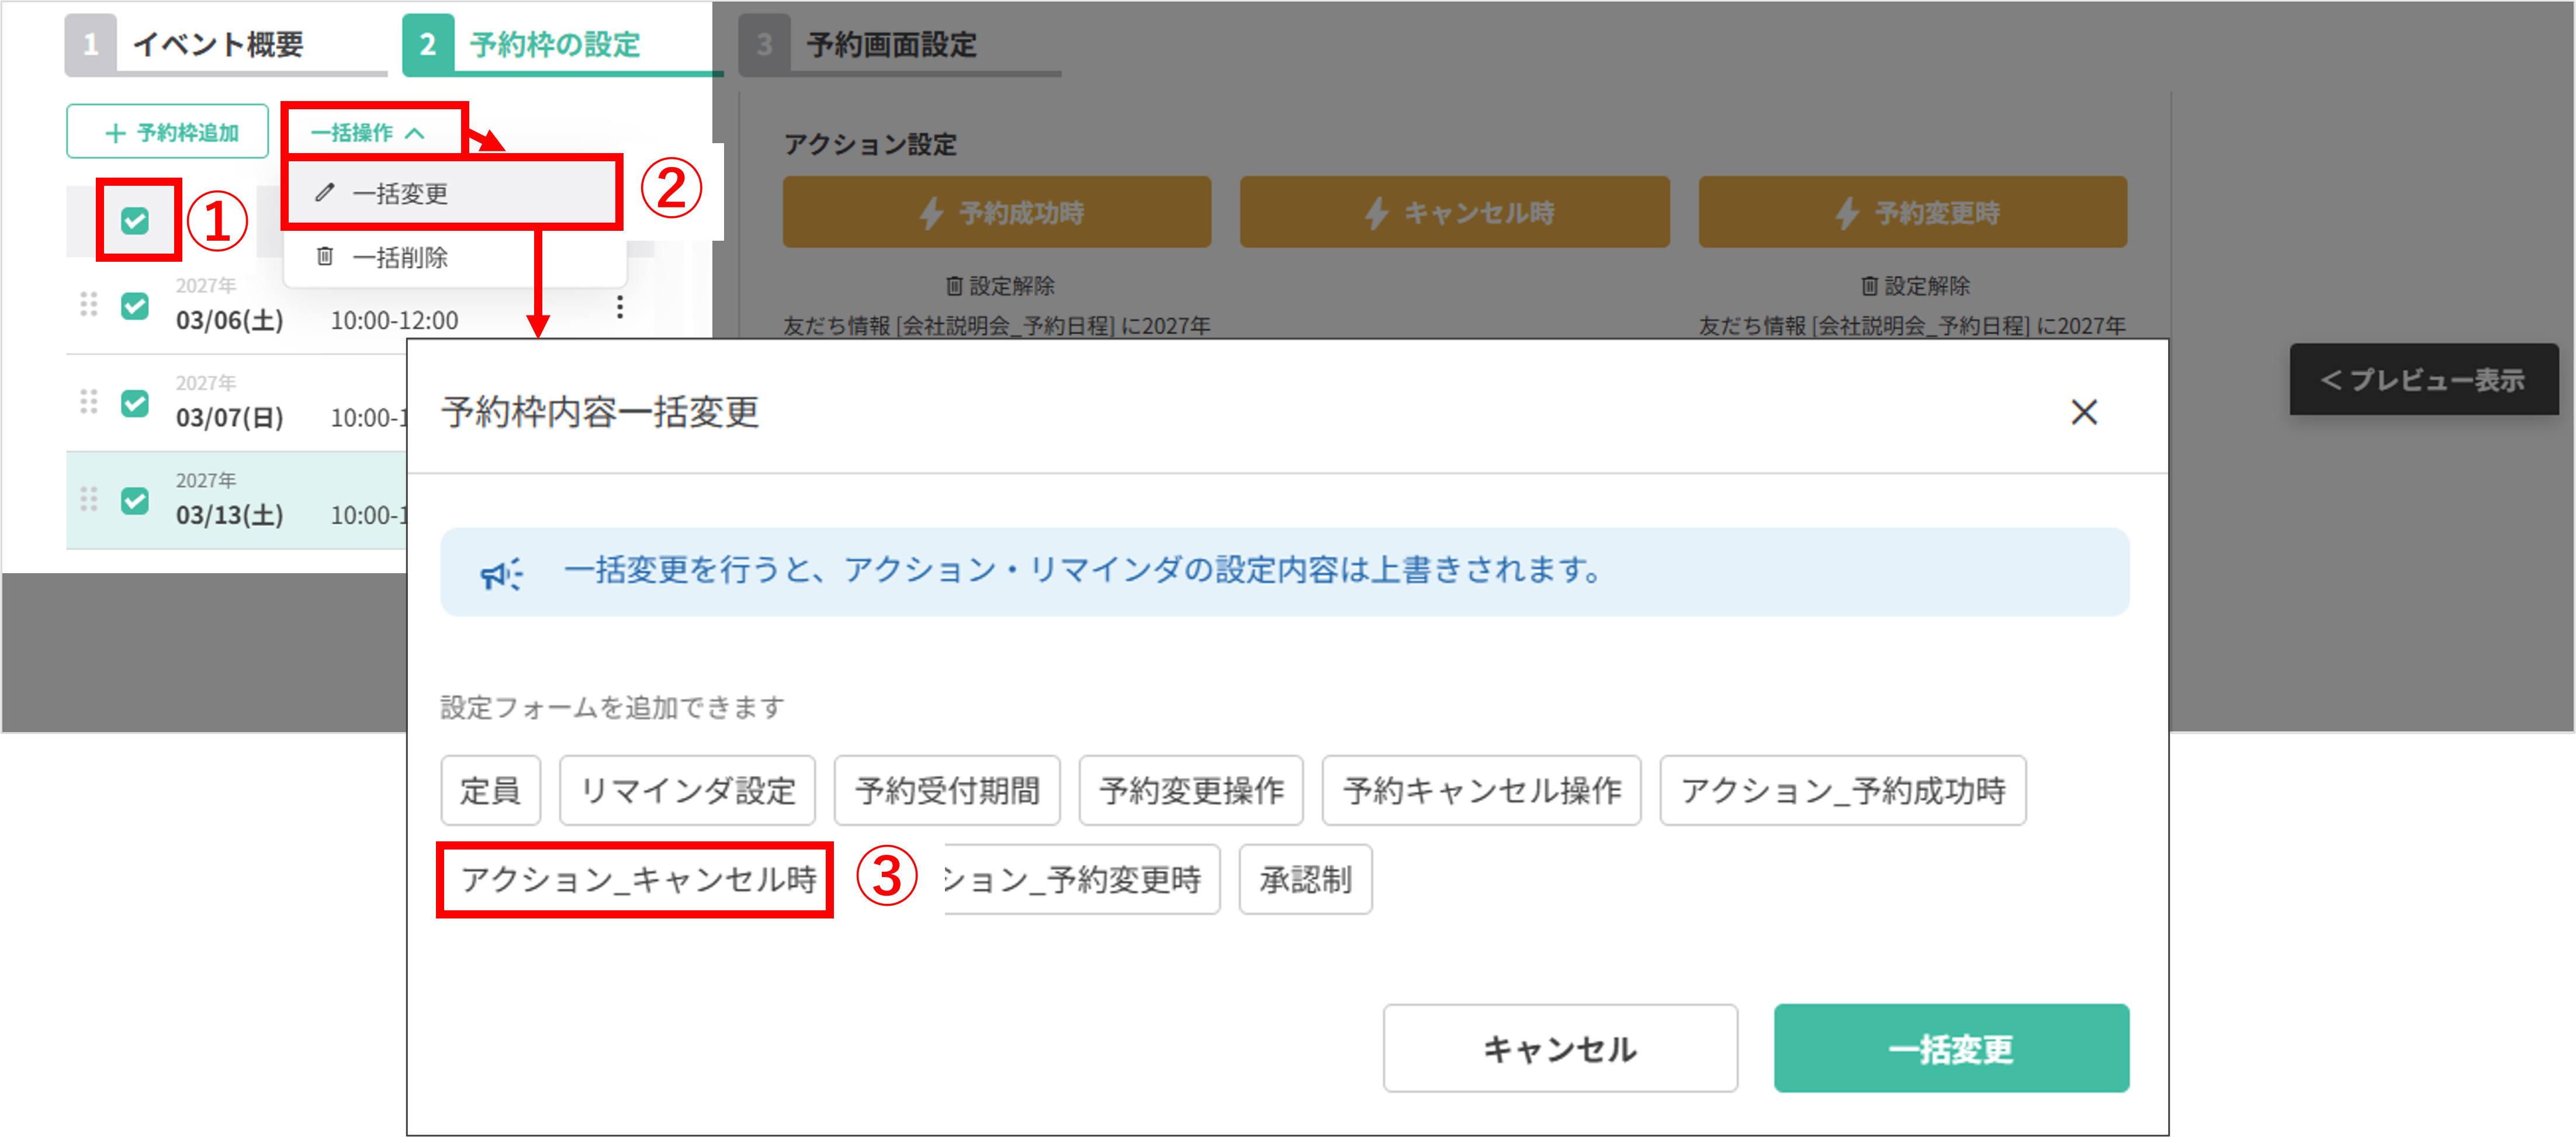Add the アクション_キャンセル時 form chip
Screen dimensions: 2576x1137
(x=637, y=880)
